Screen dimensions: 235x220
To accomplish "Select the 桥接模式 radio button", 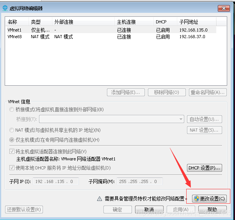I will pyautogui.click(x=12, y=109).
